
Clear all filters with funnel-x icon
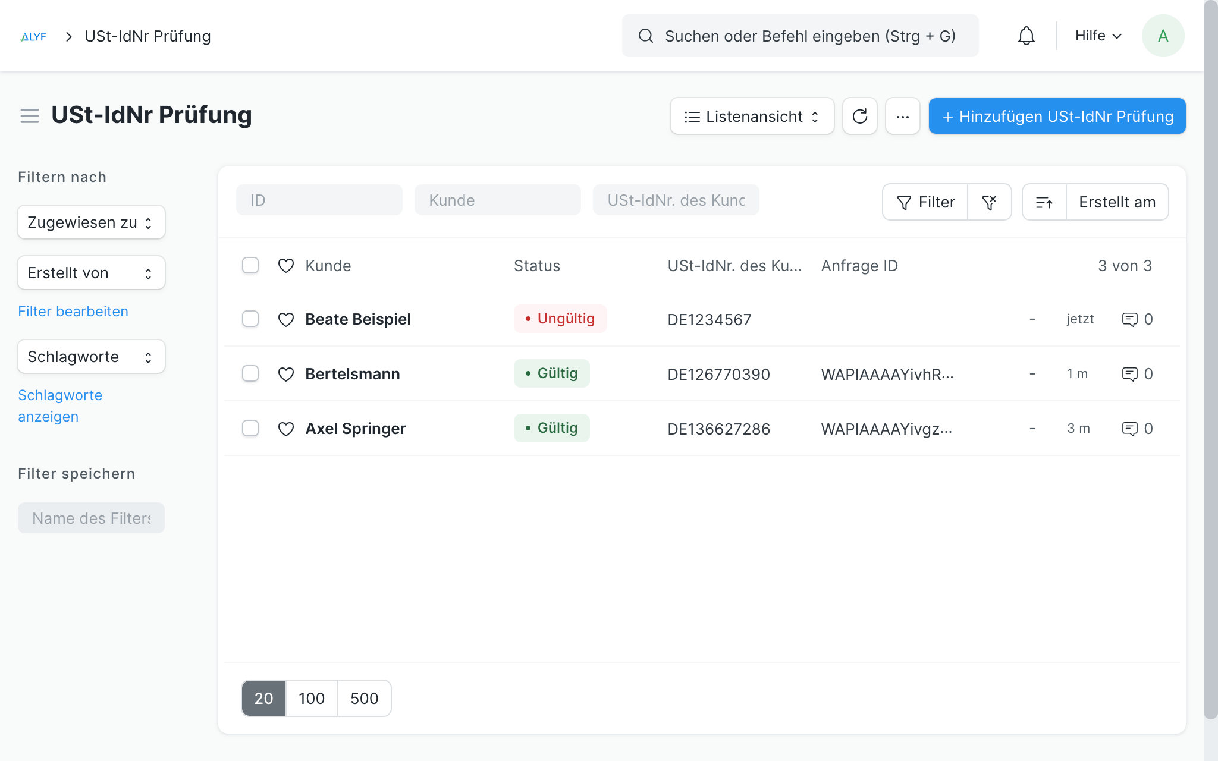[x=989, y=203]
